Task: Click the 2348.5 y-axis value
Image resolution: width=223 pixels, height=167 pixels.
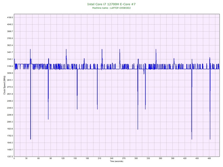Action: [x=10, y=108]
